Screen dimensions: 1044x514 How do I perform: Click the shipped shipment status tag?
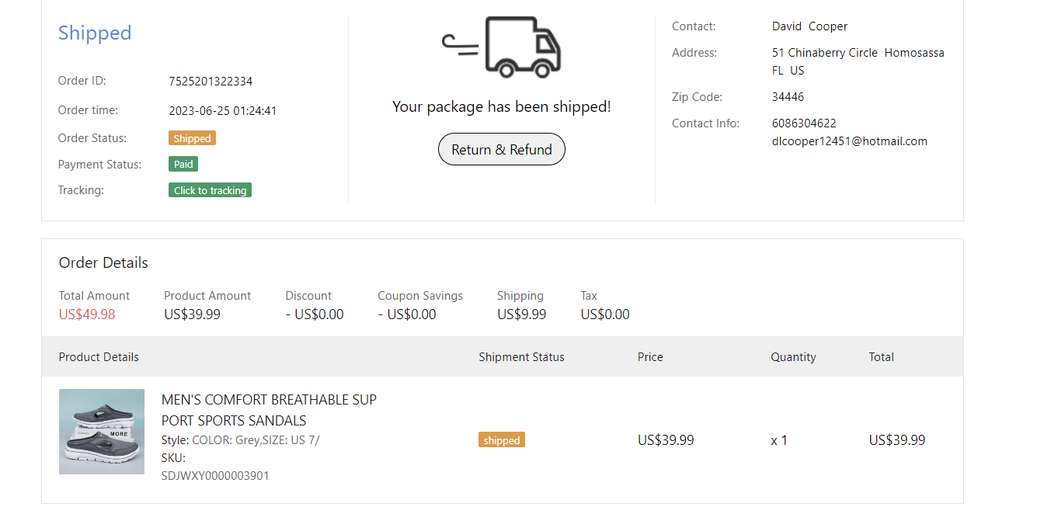(502, 440)
